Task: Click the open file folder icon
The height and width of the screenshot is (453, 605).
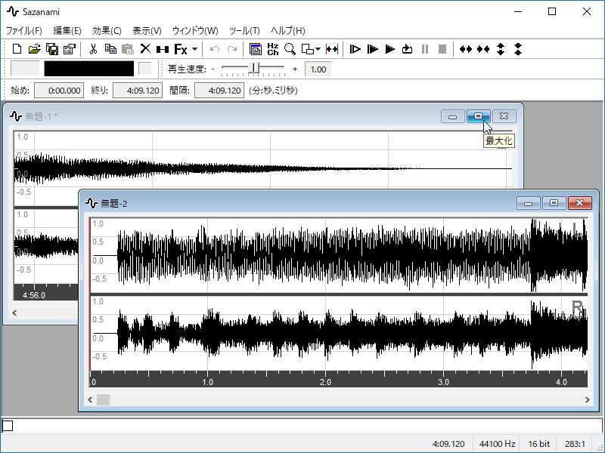Action: (x=35, y=49)
